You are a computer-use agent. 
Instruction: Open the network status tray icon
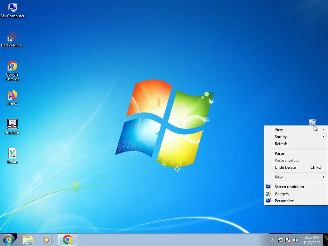[x=280, y=240]
